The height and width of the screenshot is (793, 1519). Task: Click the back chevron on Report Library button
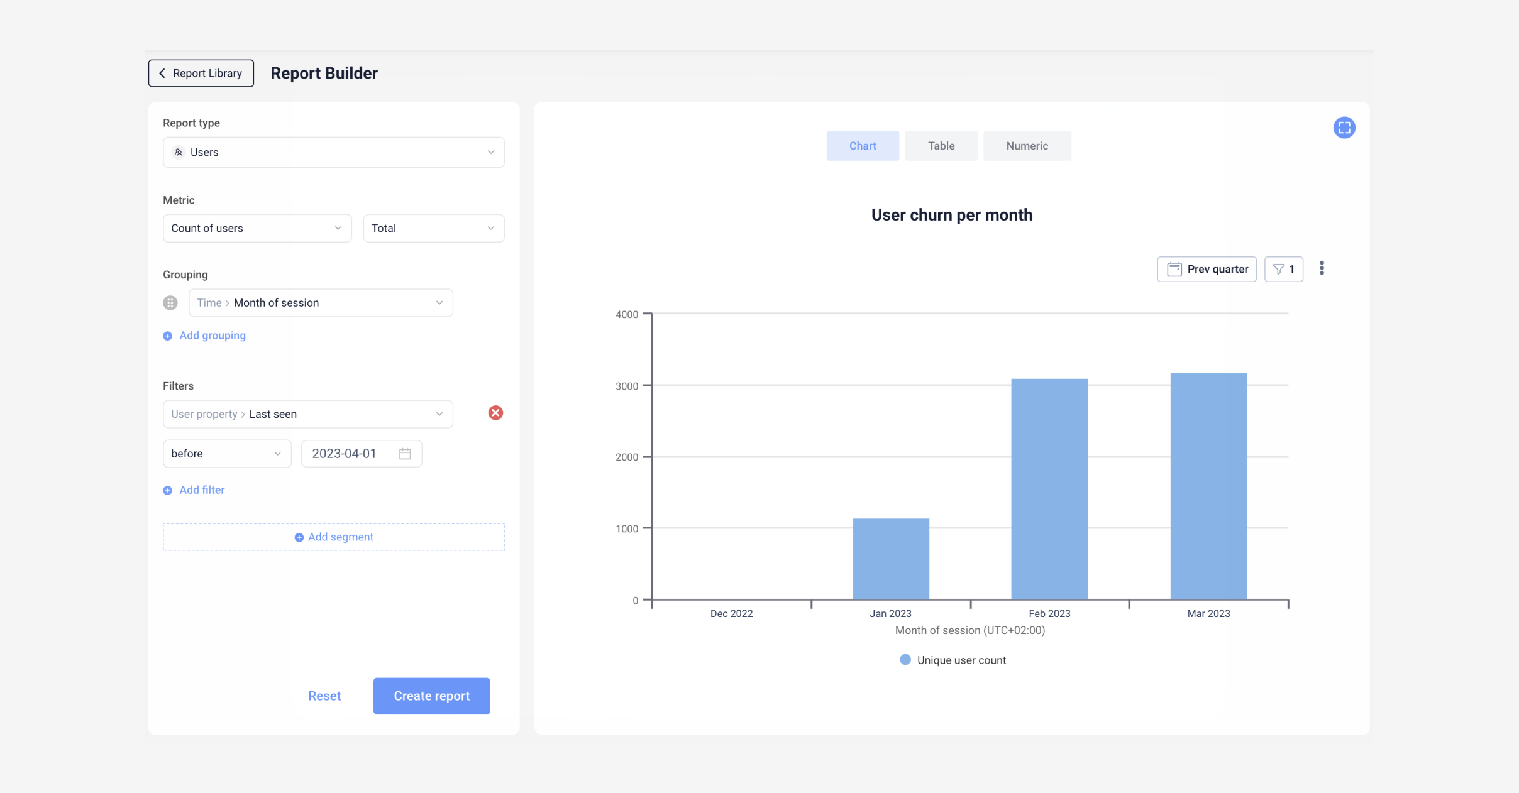[162, 73]
